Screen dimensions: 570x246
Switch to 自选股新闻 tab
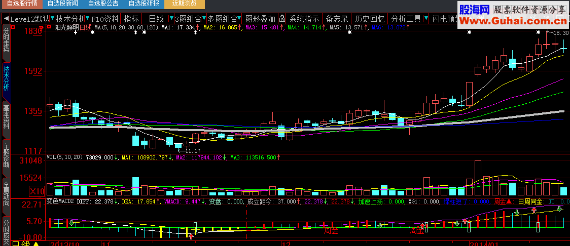pos(62,4)
